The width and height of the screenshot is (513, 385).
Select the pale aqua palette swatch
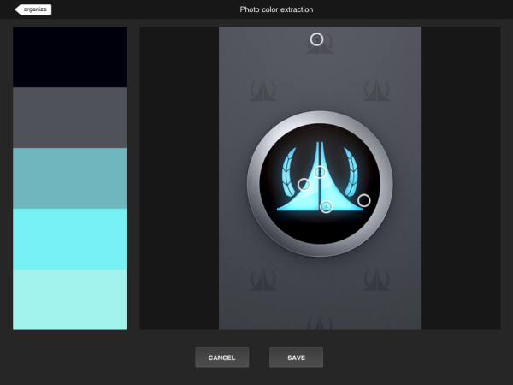[x=70, y=299]
